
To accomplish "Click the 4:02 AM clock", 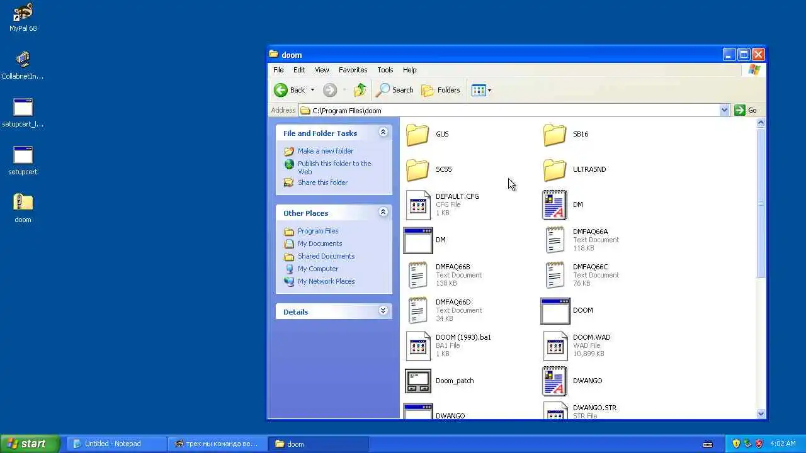I will (783, 444).
